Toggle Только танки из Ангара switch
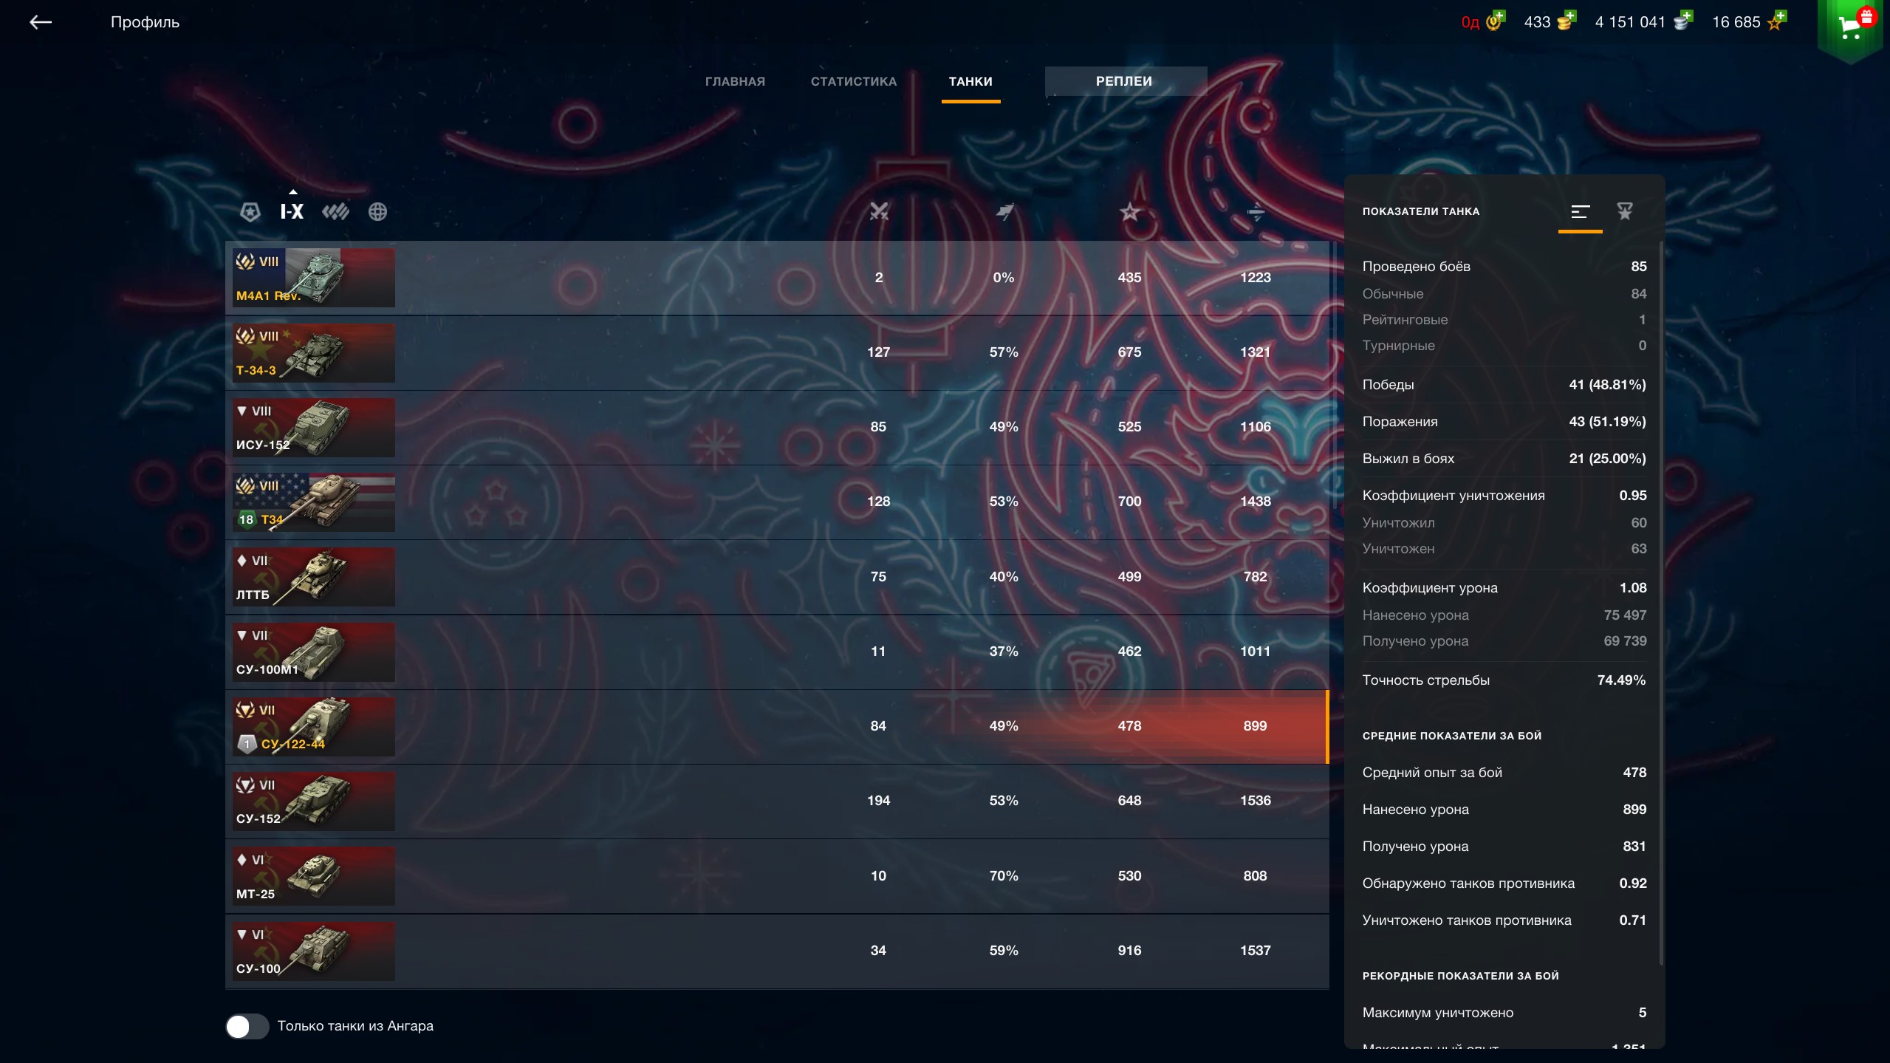Viewport: 1890px width, 1063px height. tap(247, 1026)
